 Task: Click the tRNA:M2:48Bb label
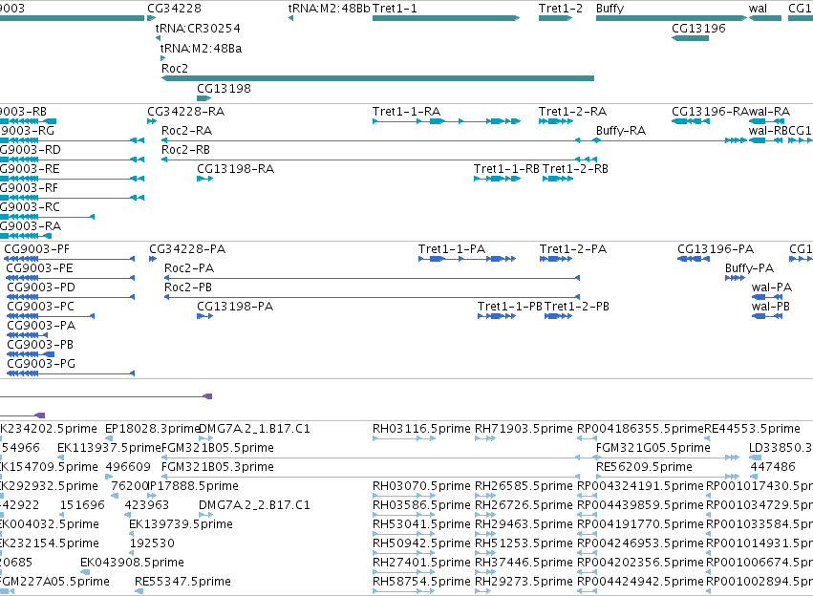[330, 9]
